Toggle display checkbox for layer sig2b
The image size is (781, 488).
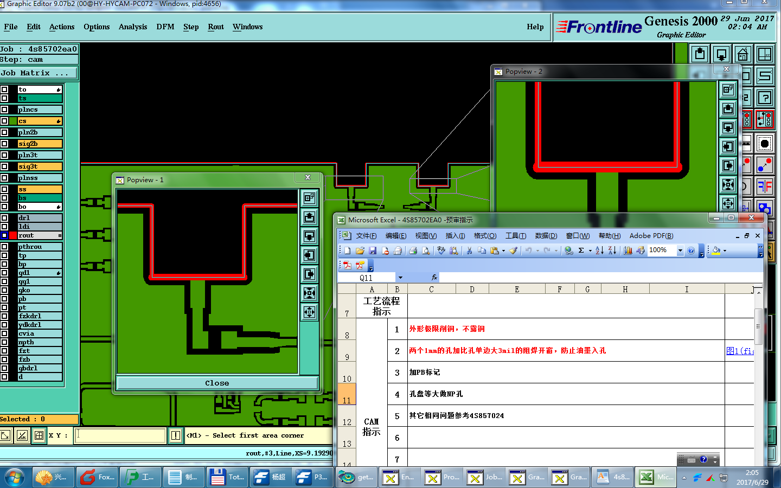[x=4, y=144]
